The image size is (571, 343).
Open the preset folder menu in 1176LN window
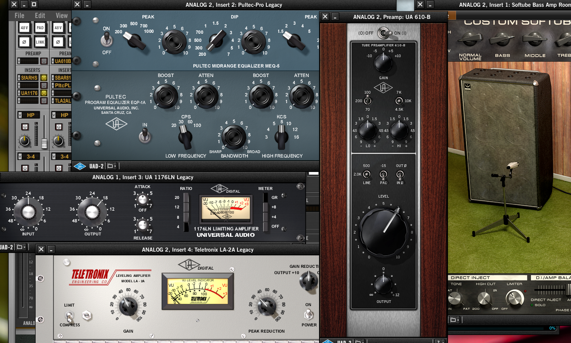pos(21,247)
